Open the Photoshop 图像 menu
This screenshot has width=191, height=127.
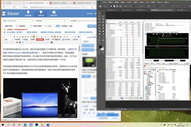coord(117,2)
